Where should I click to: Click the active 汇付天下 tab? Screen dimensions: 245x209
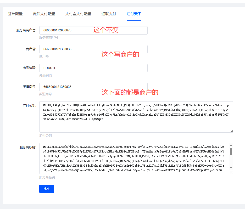[134, 14]
